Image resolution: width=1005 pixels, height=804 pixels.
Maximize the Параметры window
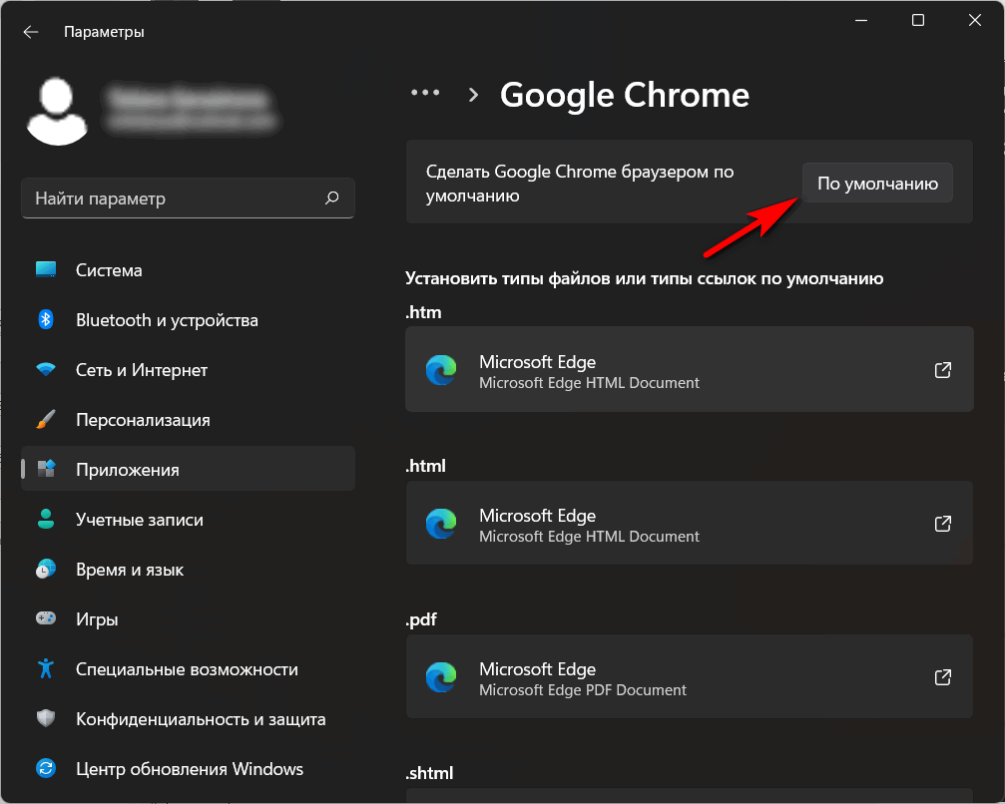tap(918, 21)
